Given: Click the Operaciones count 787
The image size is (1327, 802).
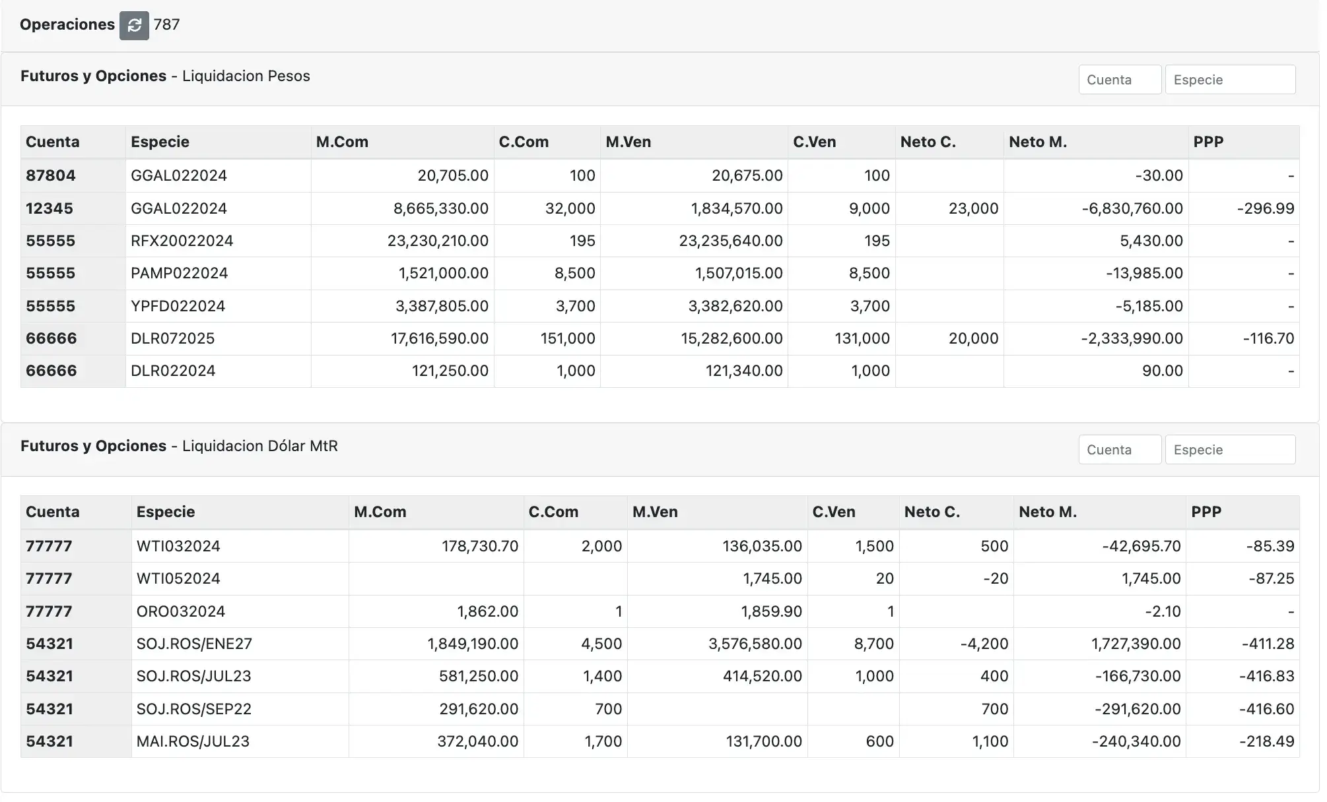Looking at the screenshot, I should (166, 25).
